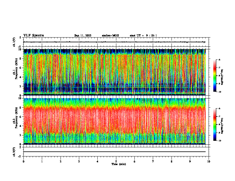Click the "-10" label on lower colorbar
The image size is (235, 181).
tap(219, 141)
